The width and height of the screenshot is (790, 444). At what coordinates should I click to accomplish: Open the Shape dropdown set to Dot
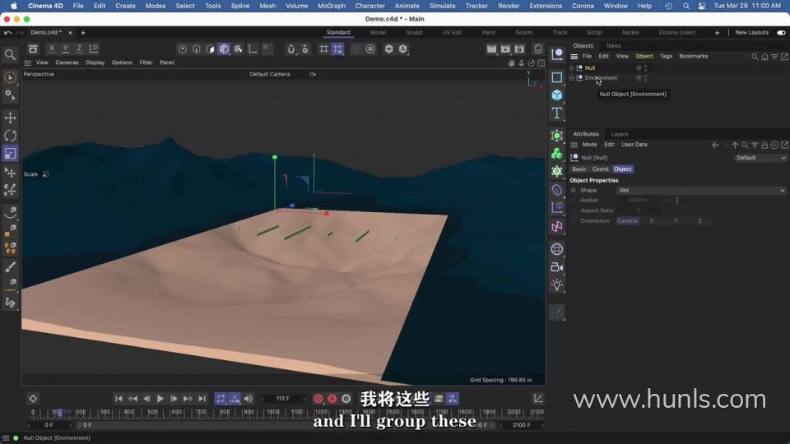701,190
